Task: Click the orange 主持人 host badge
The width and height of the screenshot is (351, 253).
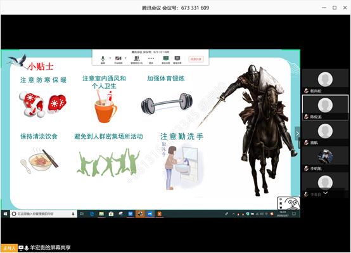Action: pyautogui.click(x=9, y=248)
